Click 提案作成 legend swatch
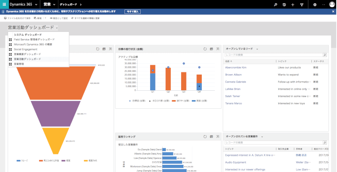This screenshot has width=337, height=172. [86, 161]
